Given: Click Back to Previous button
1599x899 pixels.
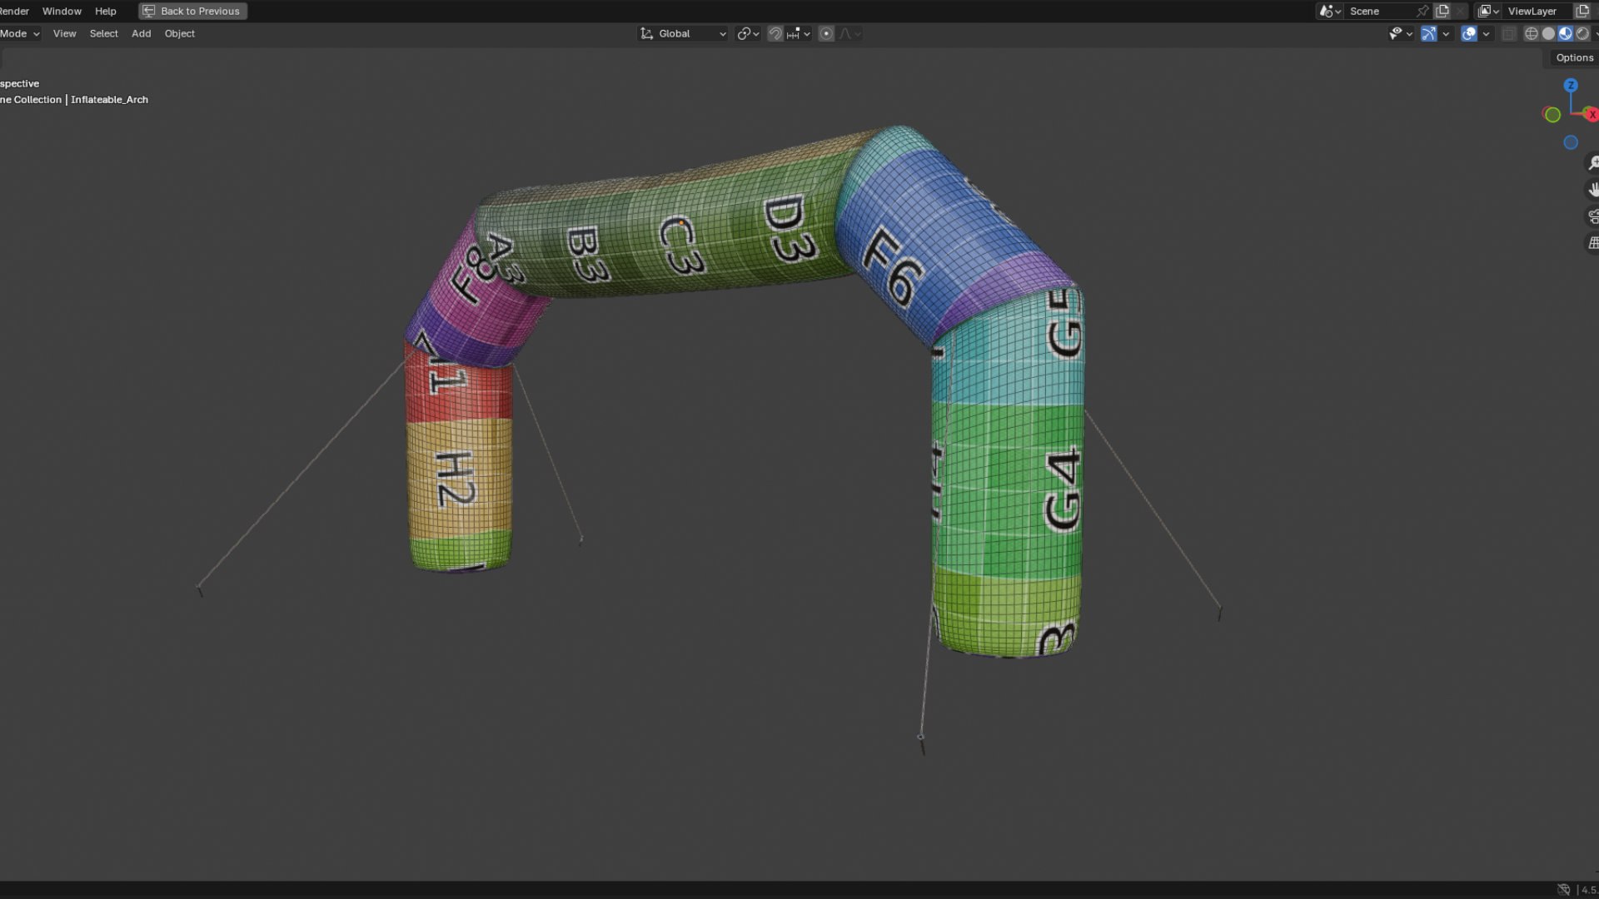Looking at the screenshot, I should (x=192, y=11).
